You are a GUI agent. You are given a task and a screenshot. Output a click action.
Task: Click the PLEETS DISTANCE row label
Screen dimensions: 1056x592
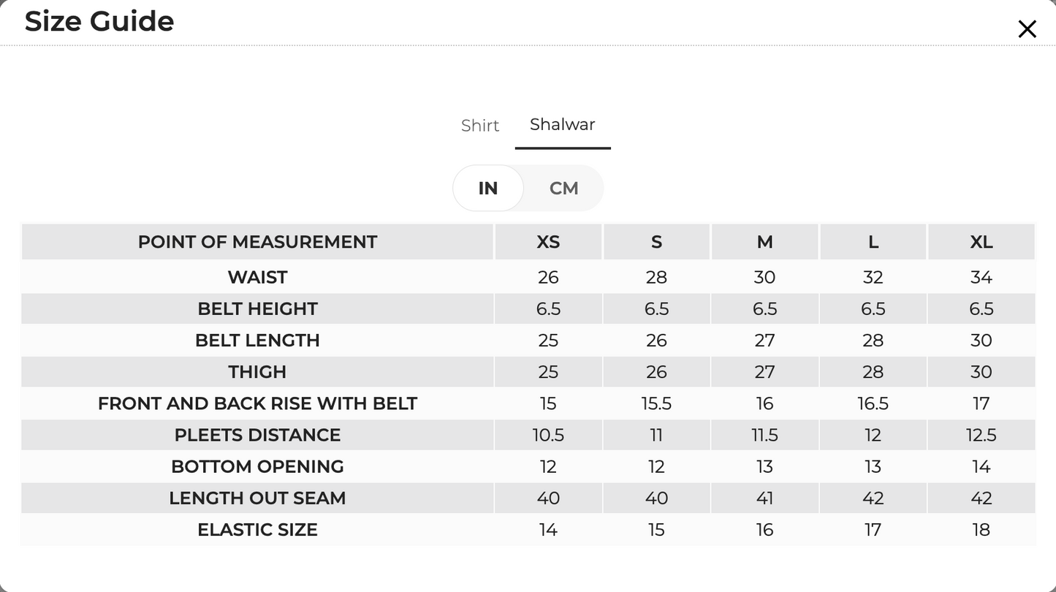coord(257,435)
